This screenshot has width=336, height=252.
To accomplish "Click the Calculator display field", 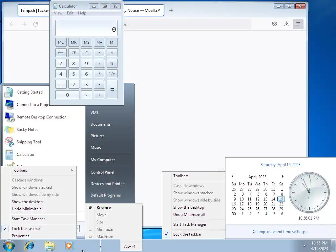I will 87,28.
